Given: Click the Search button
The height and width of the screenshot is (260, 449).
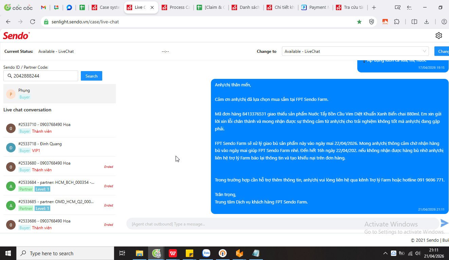Looking at the screenshot, I should [91, 76].
